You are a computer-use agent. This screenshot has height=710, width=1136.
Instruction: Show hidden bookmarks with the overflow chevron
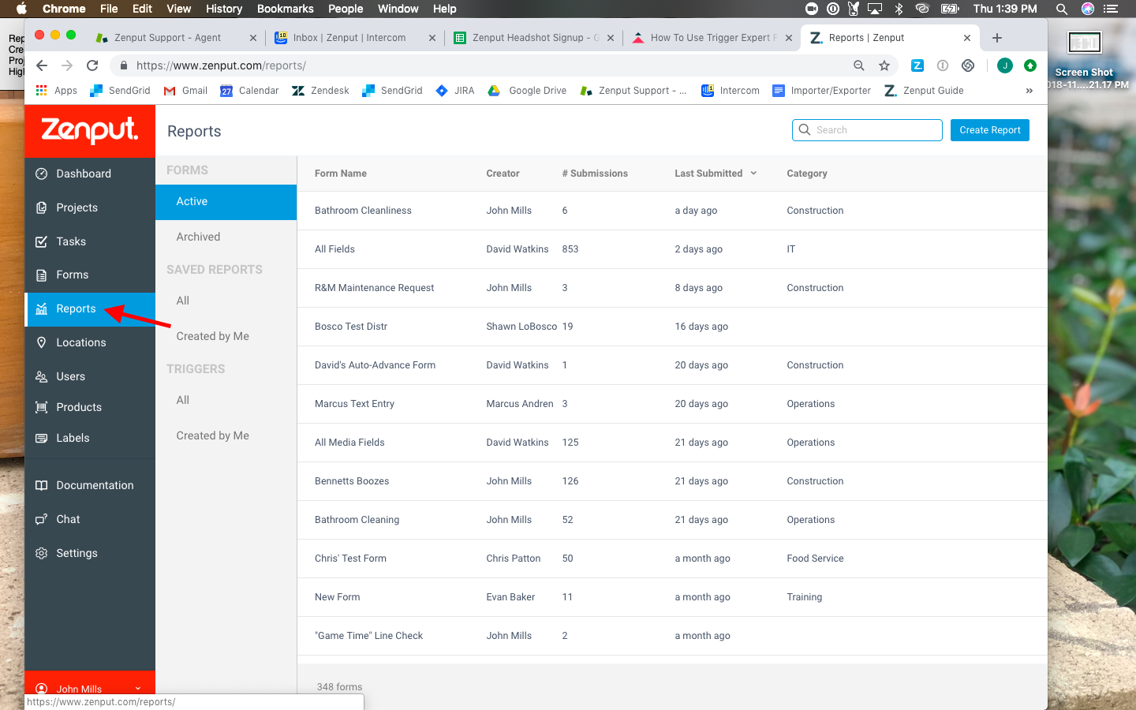coord(1029,90)
